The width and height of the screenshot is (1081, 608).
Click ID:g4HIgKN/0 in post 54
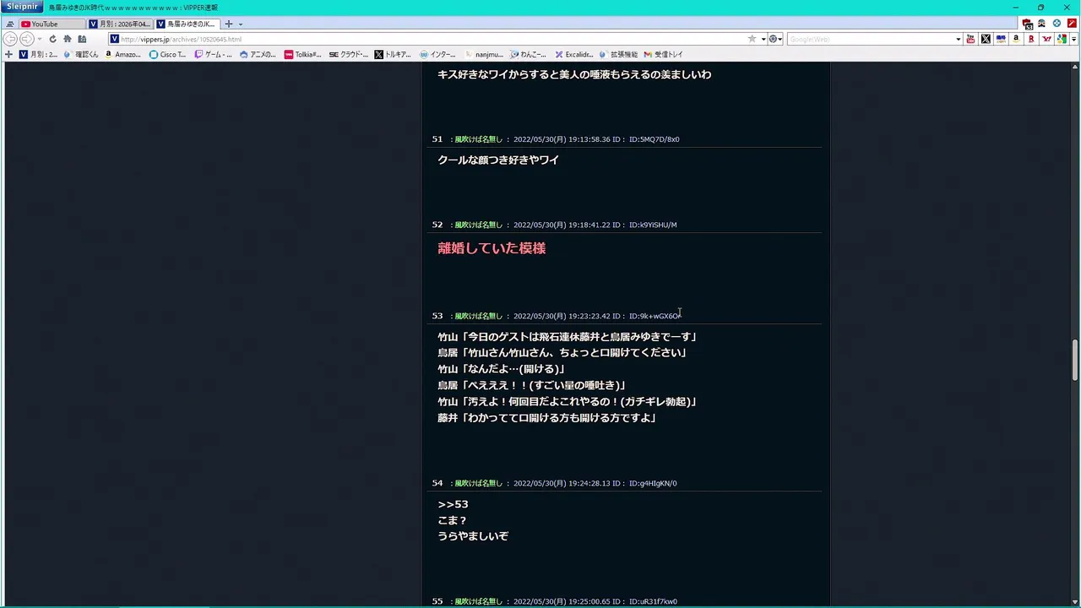coord(653,483)
